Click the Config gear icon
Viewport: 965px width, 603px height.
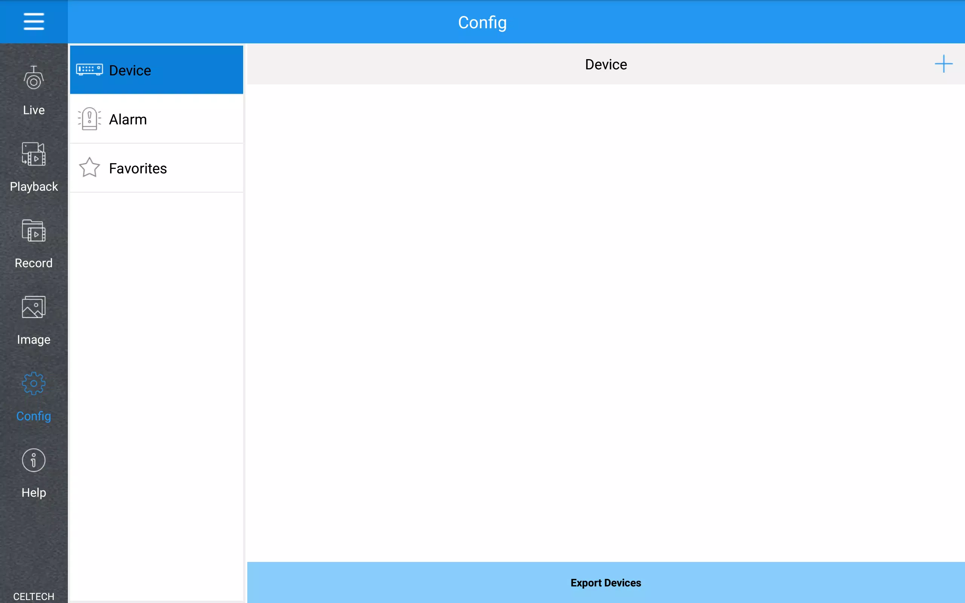coord(34,384)
